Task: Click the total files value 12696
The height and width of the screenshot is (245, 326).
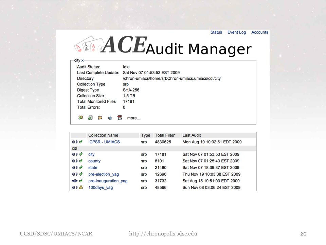Action: tap(161, 174)
